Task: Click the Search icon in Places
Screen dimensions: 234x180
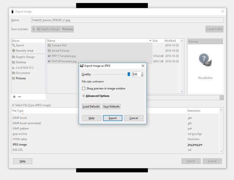Action: (x=13, y=45)
